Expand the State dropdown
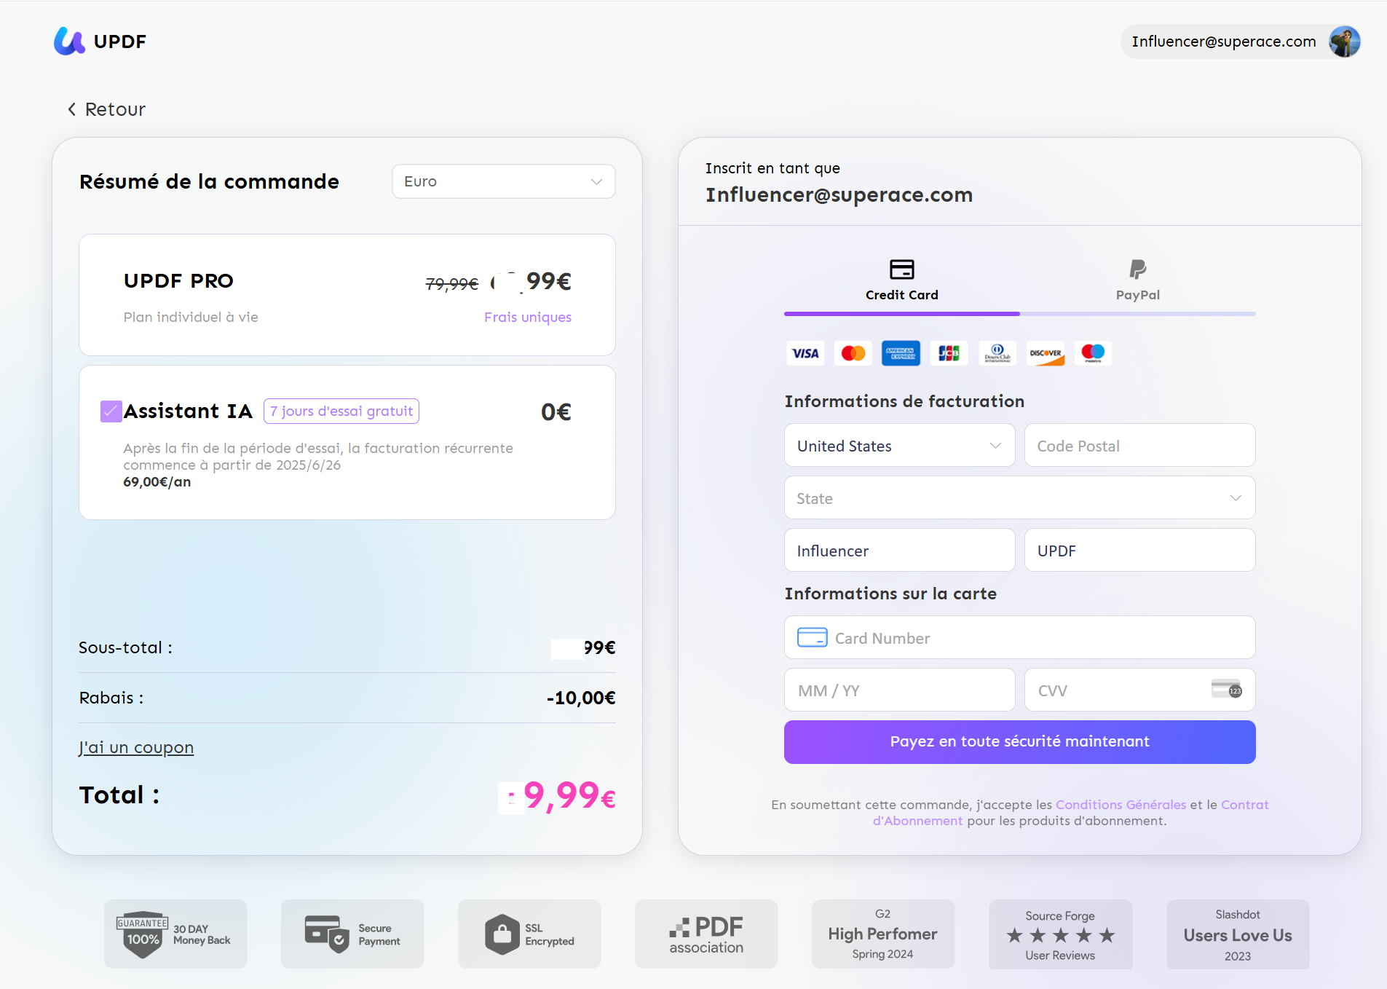Viewport: 1387px width, 989px height. coord(1020,498)
